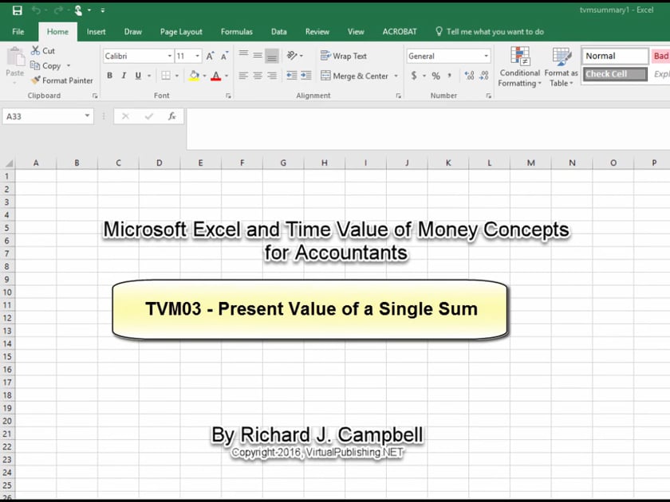670x502 pixels.
Task: Click the Insert Function fx icon
Action: tap(171, 116)
